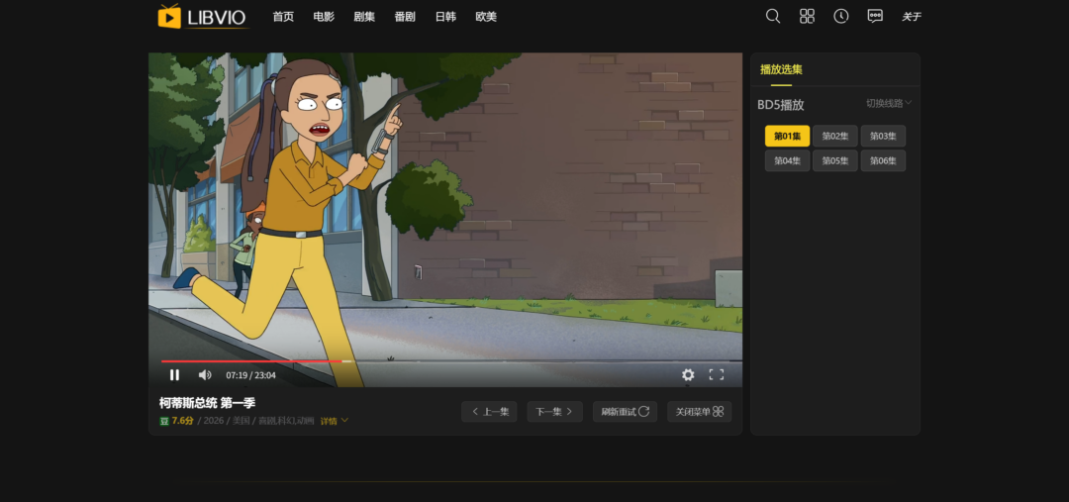The width and height of the screenshot is (1069, 502).
Task: Play episode 第02集
Action: click(x=835, y=136)
